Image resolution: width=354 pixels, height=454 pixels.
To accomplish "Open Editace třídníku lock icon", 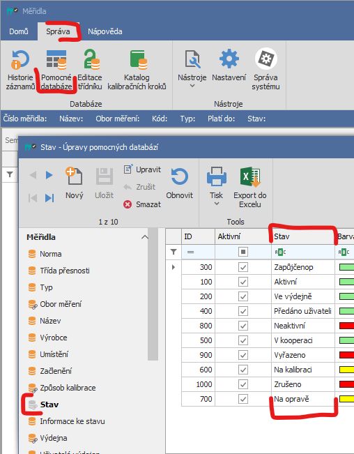I will click(92, 59).
